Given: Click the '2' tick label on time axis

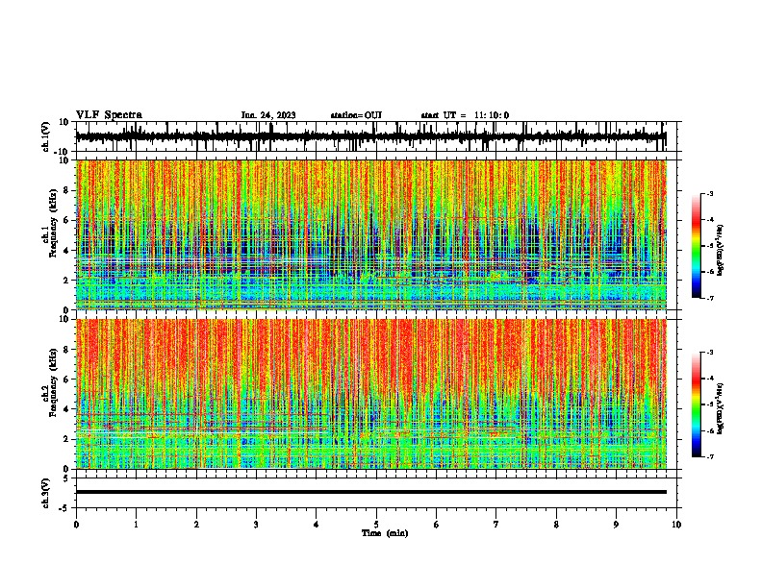Looking at the screenshot, I should pyautogui.click(x=196, y=525).
